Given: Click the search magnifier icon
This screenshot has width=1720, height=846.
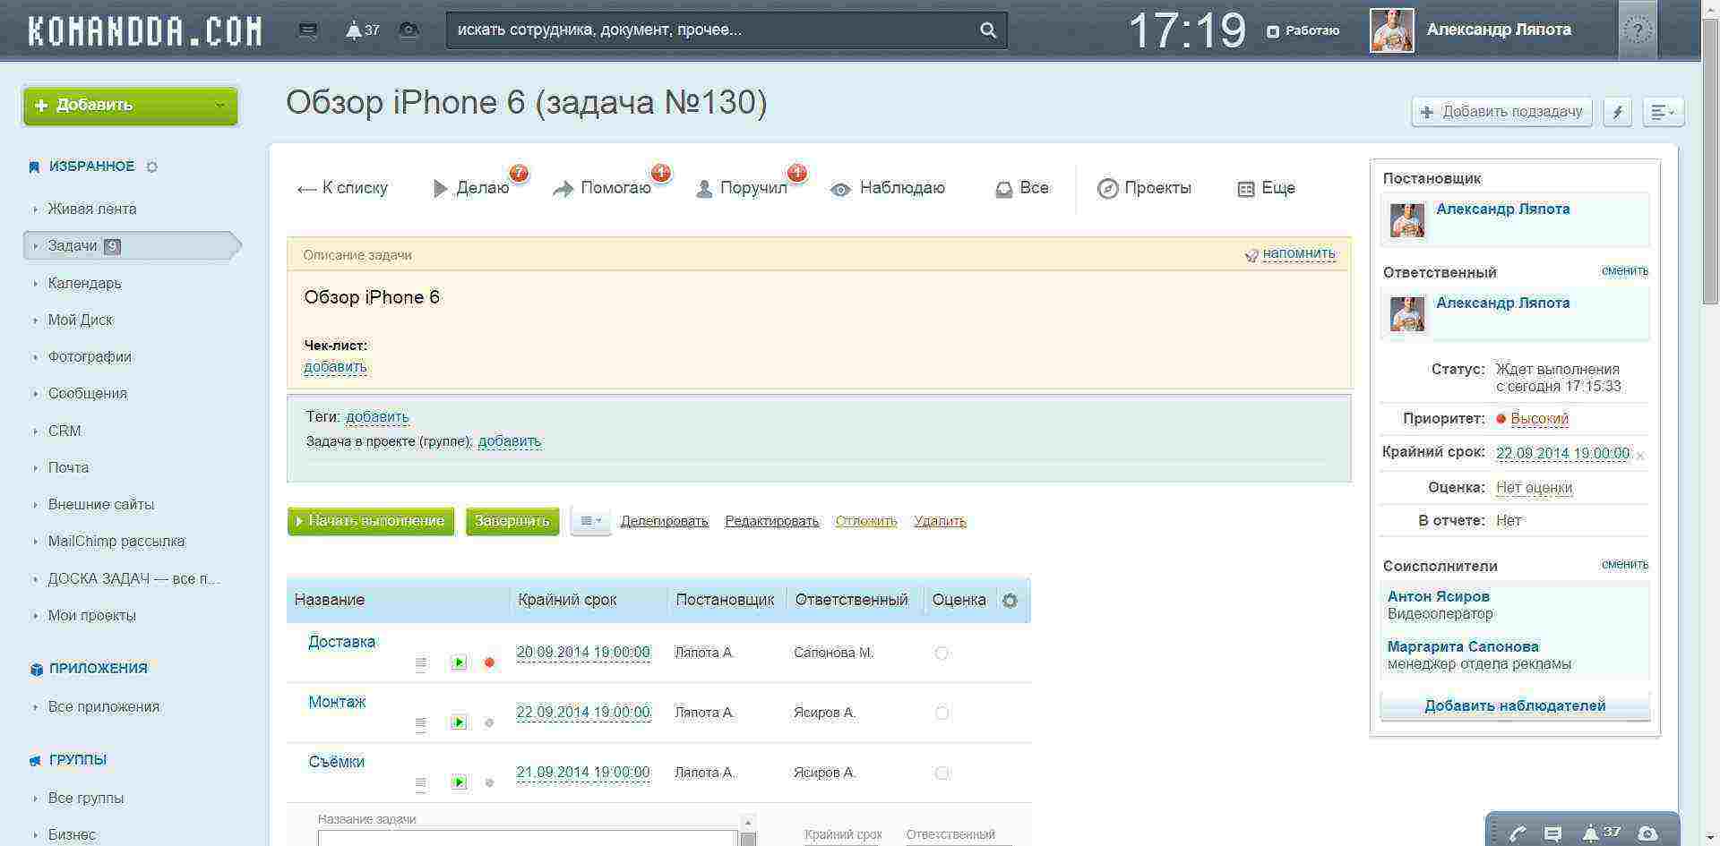Looking at the screenshot, I should [x=987, y=30].
